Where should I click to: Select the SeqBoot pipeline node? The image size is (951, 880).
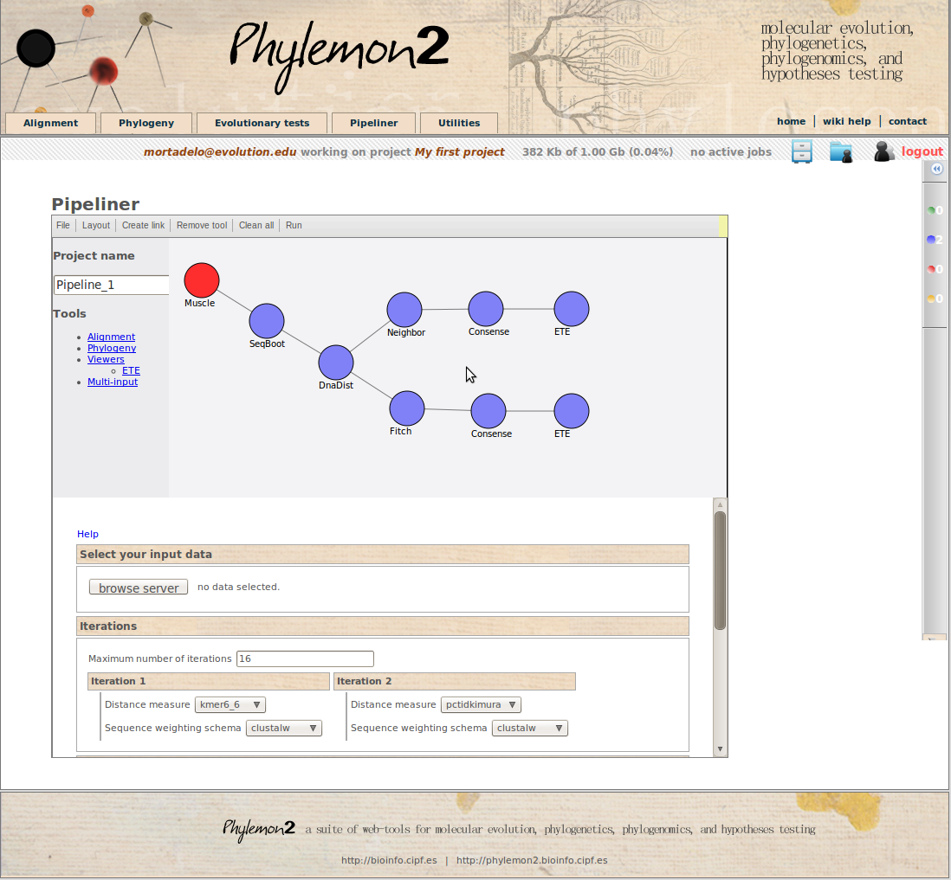pyautogui.click(x=267, y=321)
